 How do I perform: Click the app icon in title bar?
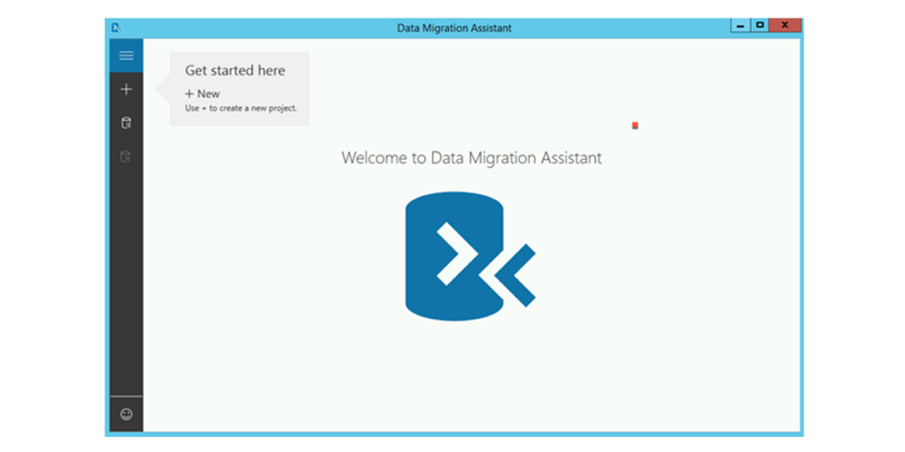coord(117,27)
